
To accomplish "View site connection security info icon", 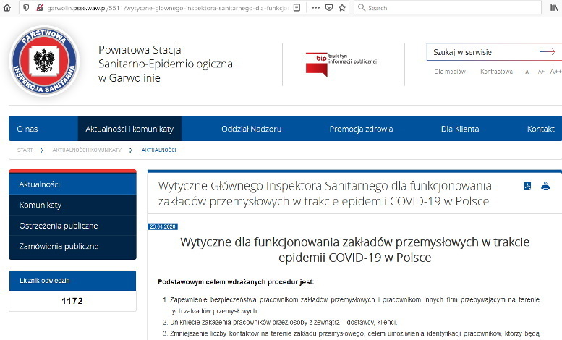I will (x=40, y=7).
